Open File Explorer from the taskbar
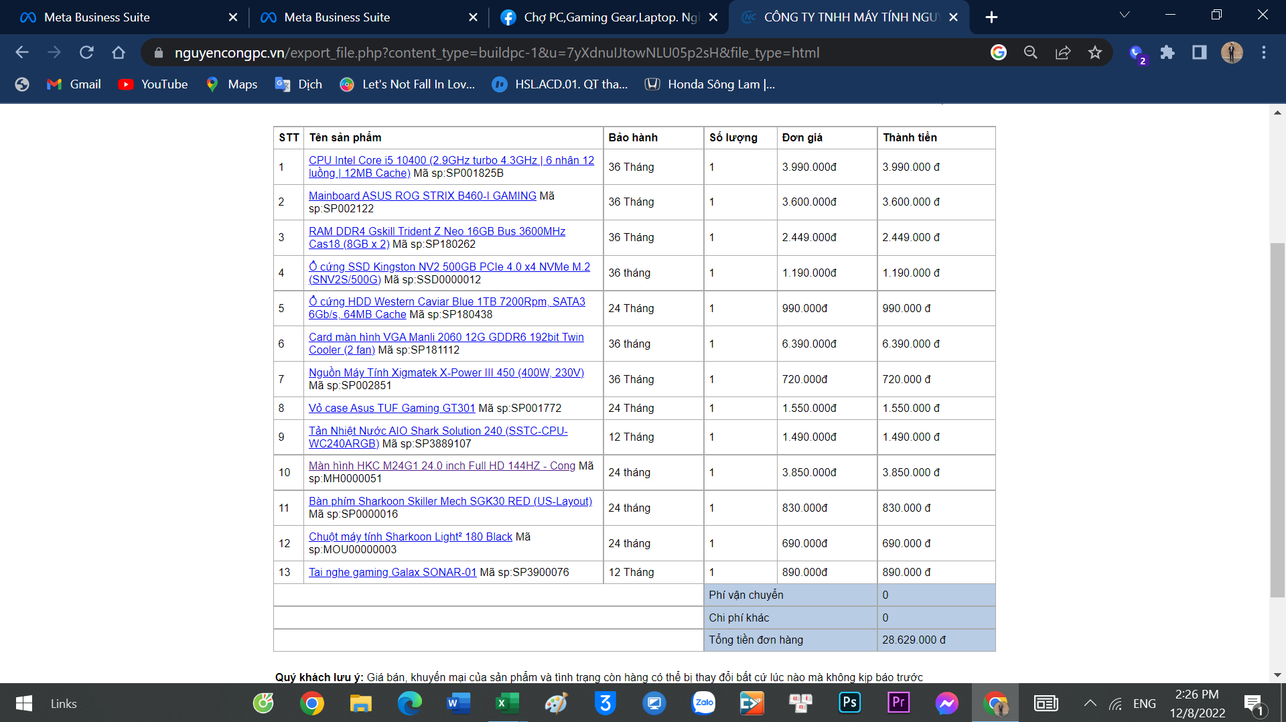This screenshot has height=722, width=1286. click(360, 703)
